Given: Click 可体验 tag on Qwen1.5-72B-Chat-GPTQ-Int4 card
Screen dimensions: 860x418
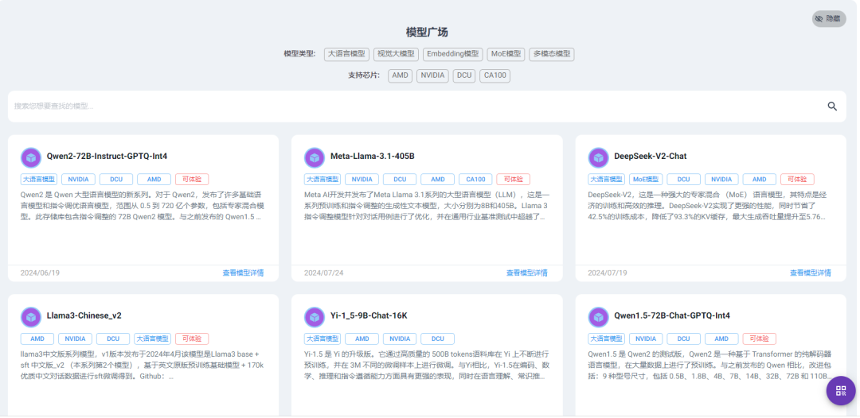Looking at the screenshot, I should pyautogui.click(x=760, y=339).
